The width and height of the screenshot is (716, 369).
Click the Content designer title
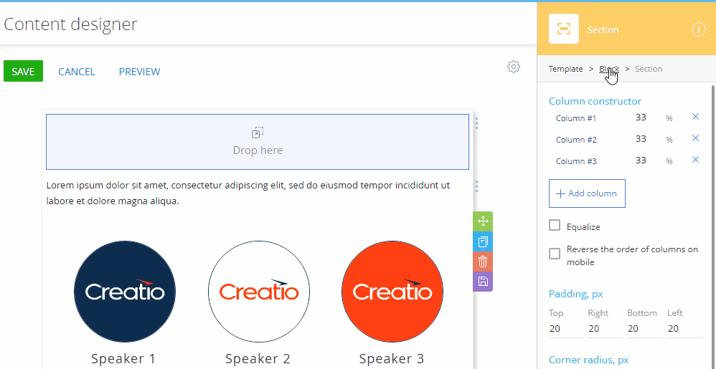pos(70,24)
